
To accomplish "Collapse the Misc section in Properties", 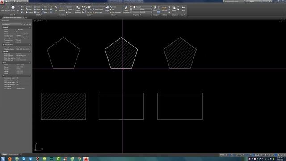I will pyautogui.click(x=29, y=76).
